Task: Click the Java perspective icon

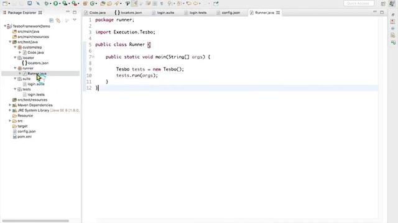Action: click(392, 3)
